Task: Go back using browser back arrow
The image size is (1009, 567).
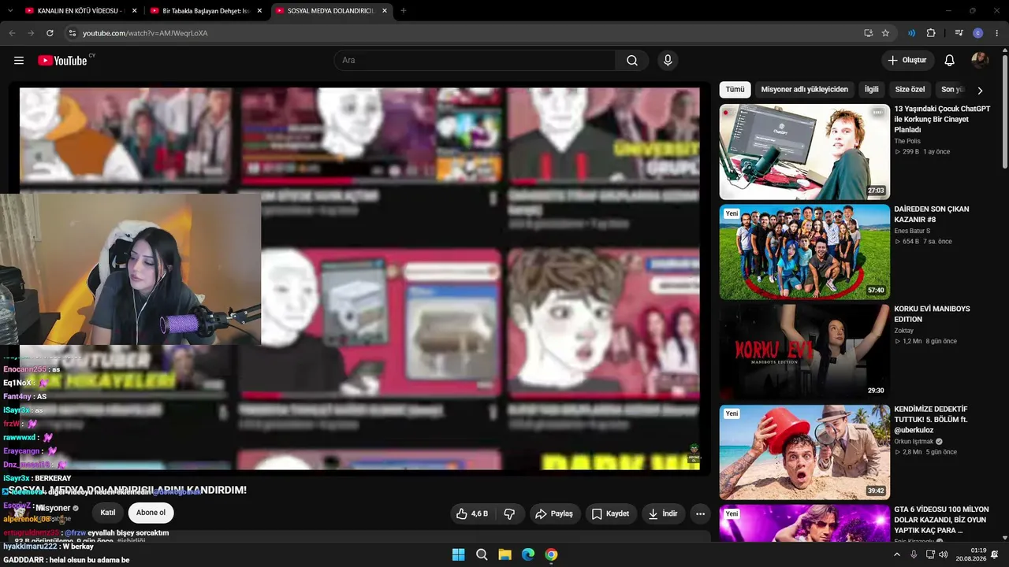Action: 12,33
